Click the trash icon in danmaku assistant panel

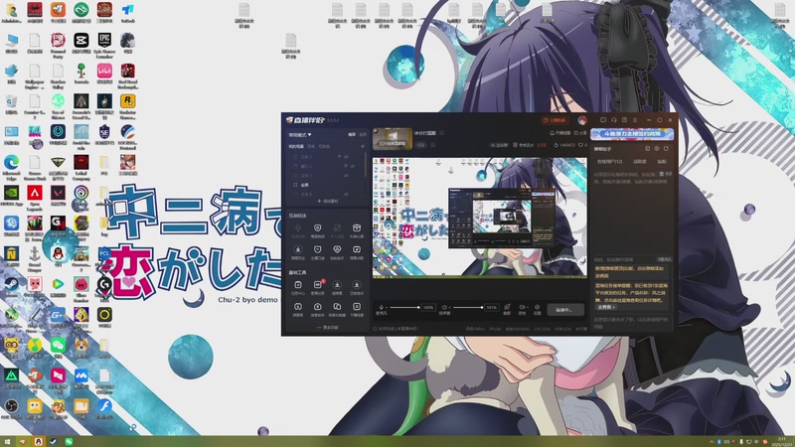coord(662,174)
